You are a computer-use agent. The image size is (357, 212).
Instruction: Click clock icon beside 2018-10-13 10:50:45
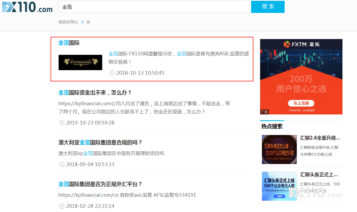pyautogui.click(x=112, y=73)
